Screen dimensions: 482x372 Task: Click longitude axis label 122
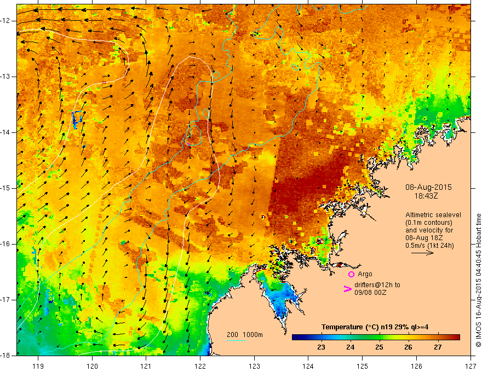[200, 366]
